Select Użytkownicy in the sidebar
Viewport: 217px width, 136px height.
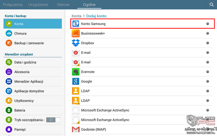(25, 101)
